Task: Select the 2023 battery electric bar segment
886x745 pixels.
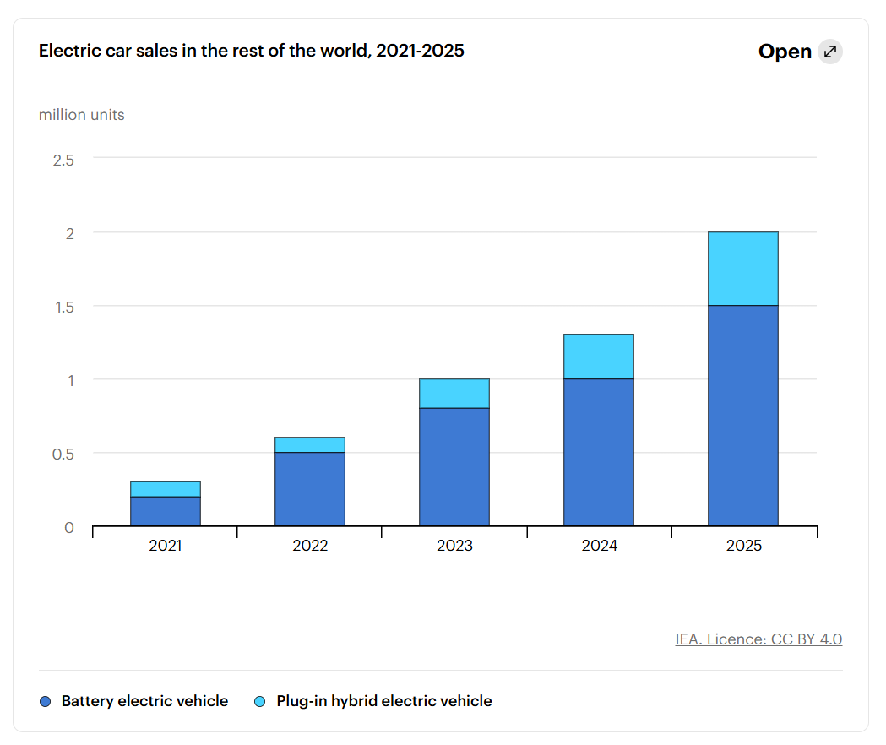Action: (454, 467)
